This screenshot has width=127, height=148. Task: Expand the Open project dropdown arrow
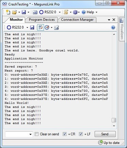click(x=19, y=12)
